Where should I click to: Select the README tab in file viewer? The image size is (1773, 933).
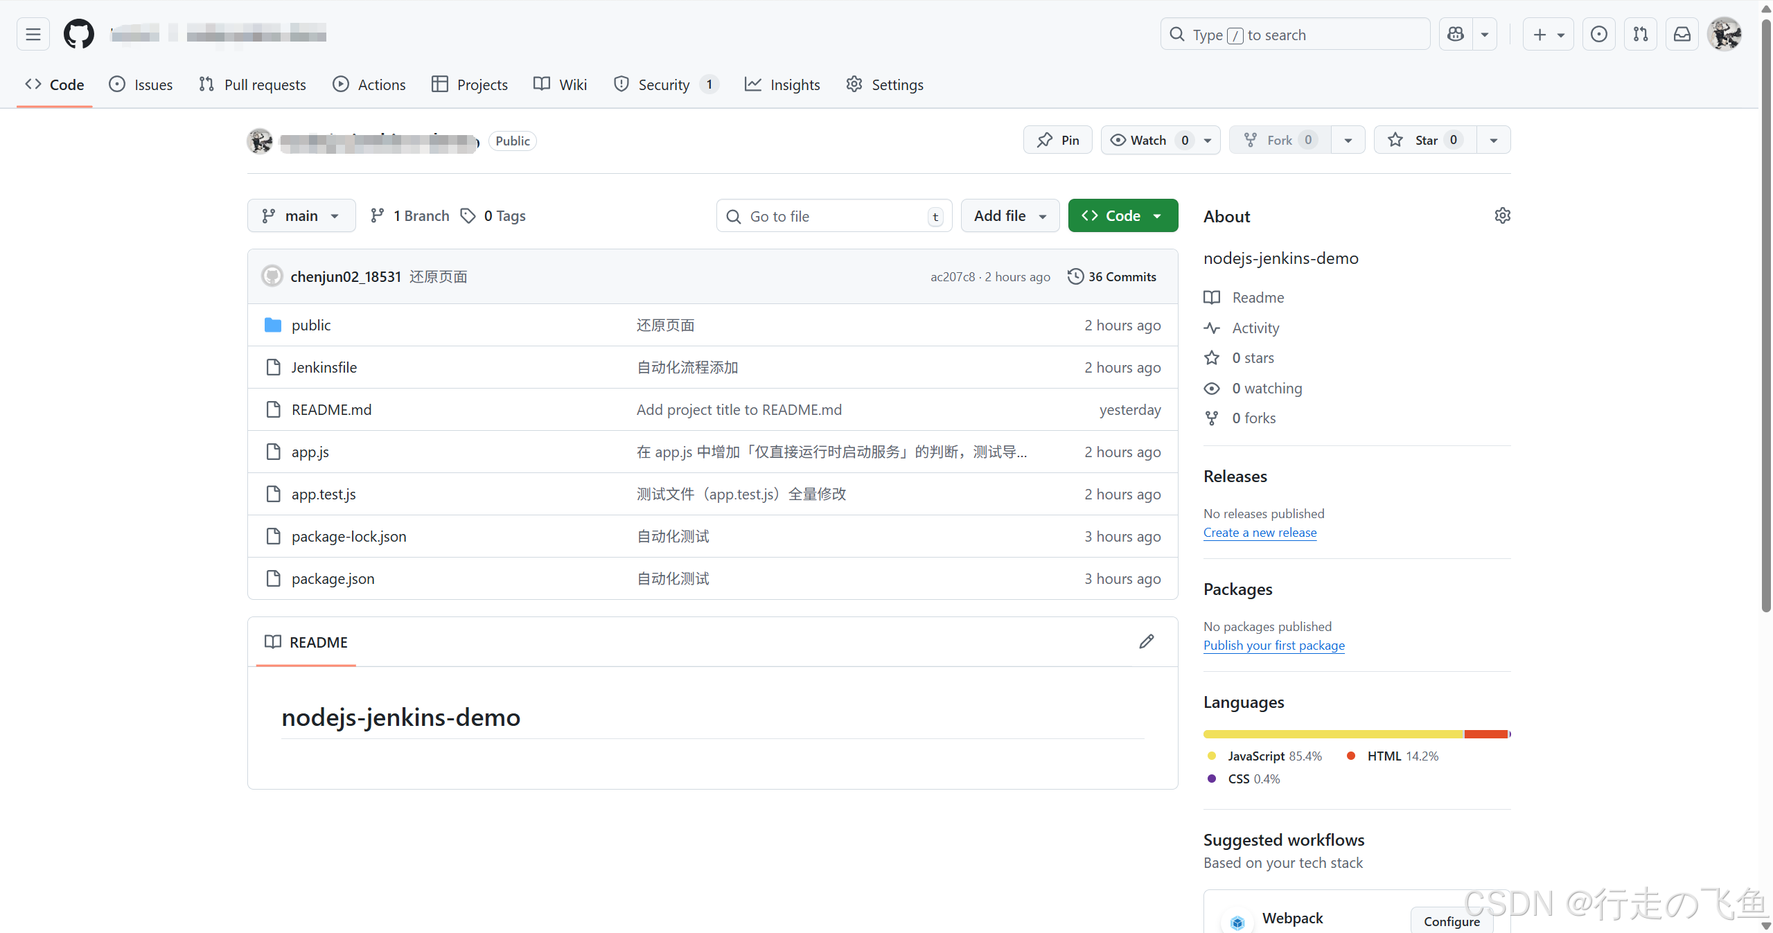[x=306, y=642]
